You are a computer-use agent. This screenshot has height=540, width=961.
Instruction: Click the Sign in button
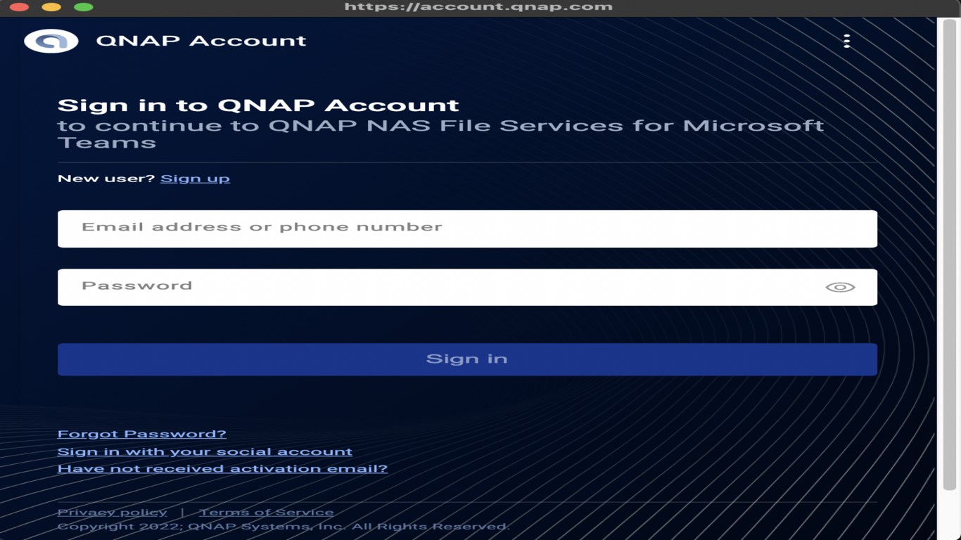[x=467, y=359]
